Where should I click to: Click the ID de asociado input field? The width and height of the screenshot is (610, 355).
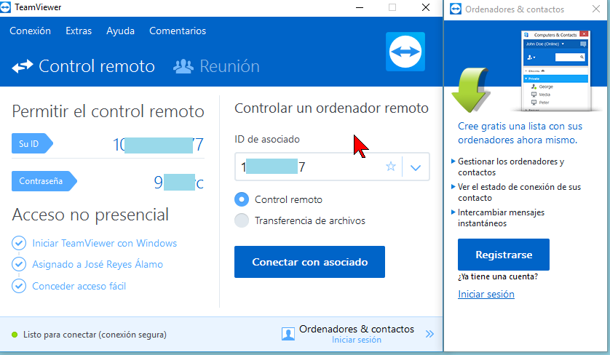tap(332, 167)
